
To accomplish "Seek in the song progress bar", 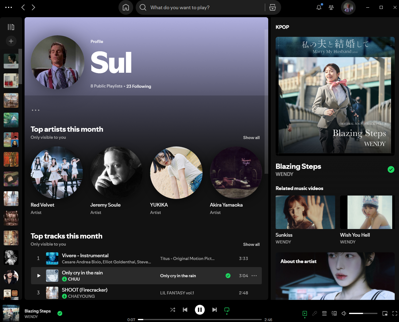I will pos(200,320).
